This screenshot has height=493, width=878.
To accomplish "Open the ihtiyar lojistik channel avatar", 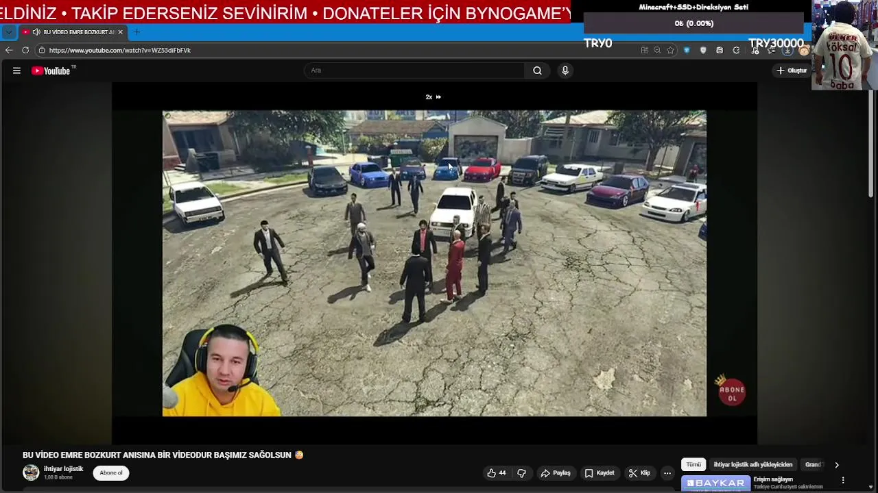I will coord(31,472).
